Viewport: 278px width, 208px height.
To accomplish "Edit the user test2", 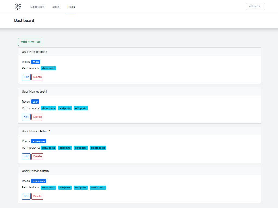I will [26, 77].
